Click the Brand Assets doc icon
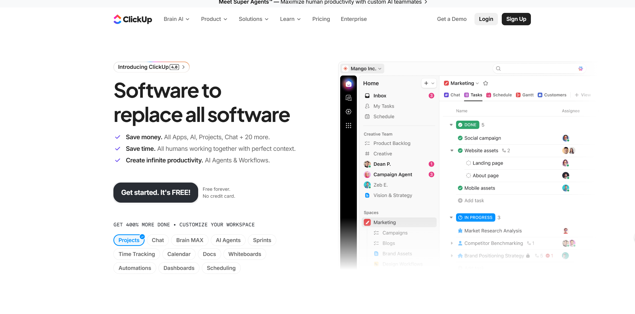This screenshot has height=314, width=635. (x=376, y=254)
